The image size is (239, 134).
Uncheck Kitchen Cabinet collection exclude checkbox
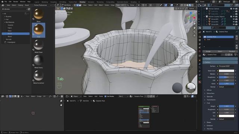(231, 9)
